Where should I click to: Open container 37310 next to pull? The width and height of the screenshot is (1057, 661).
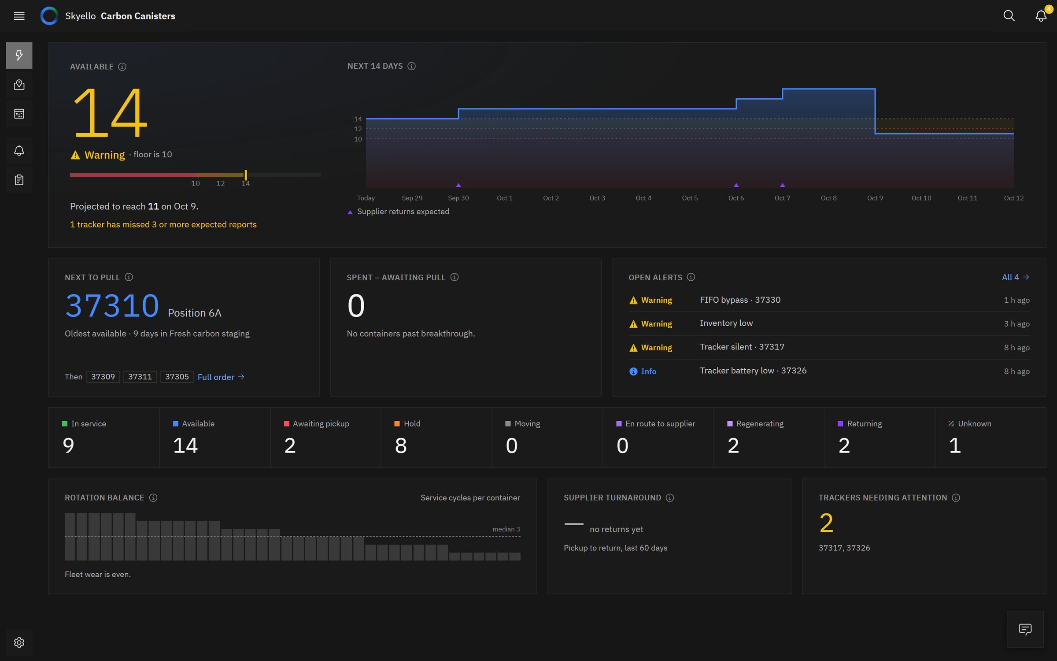click(112, 305)
